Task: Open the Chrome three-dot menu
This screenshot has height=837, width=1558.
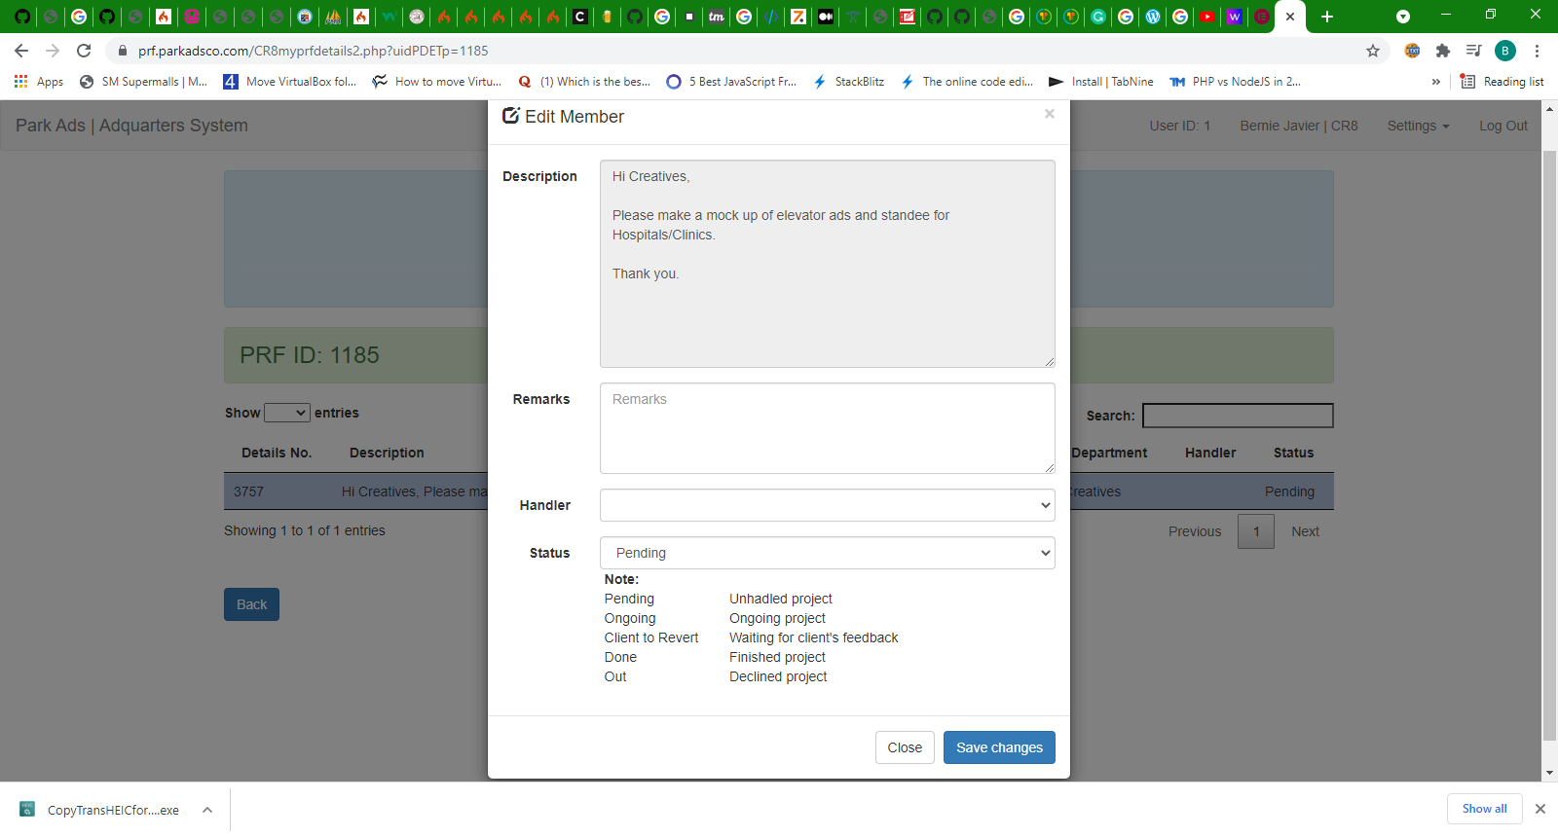Action: (x=1537, y=51)
